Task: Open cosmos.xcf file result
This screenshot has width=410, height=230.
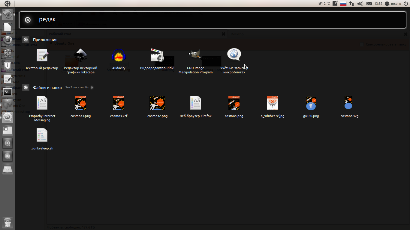Action: [x=119, y=107]
